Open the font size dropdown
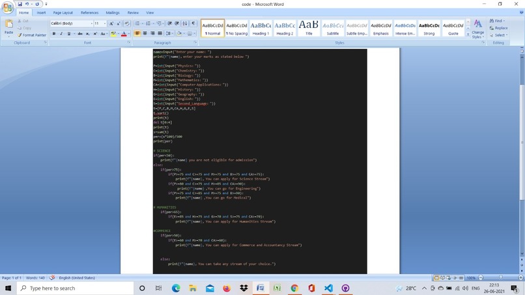Screen dimensions: 525x295 105,24
